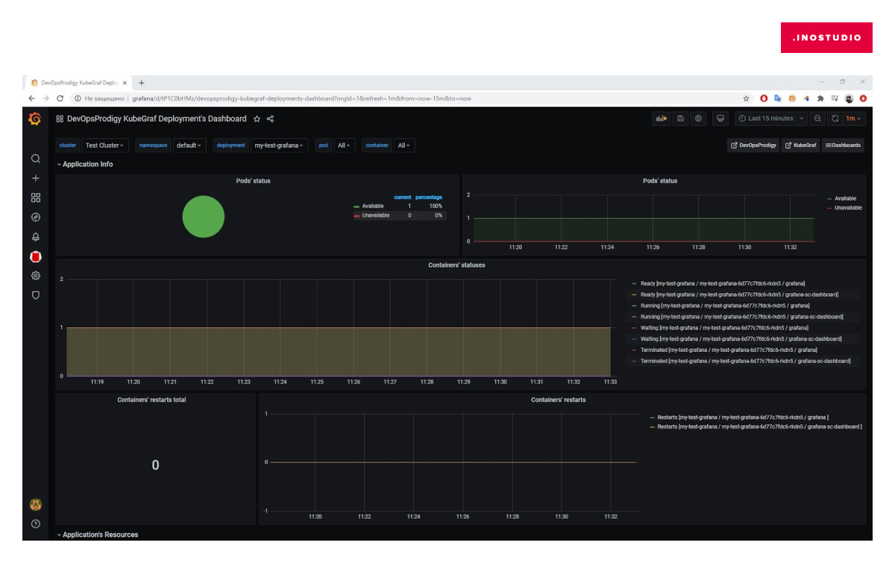The height and width of the screenshot is (563, 895).
Task: Open the Create plus sidebar icon
Action: point(35,178)
